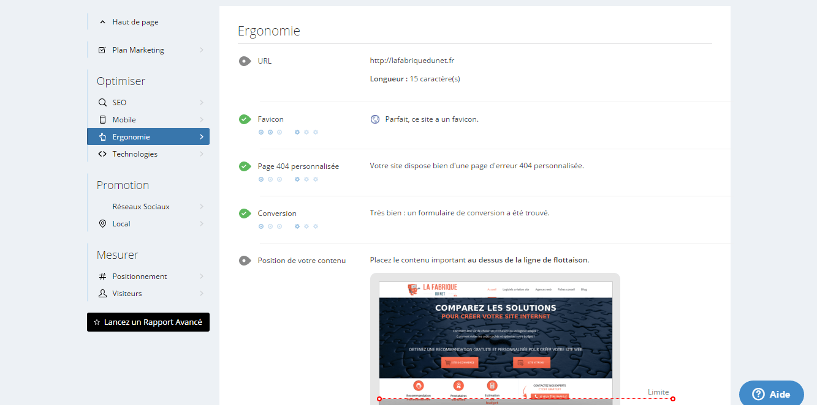The height and width of the screenshot is (405, 817).
Task: Expand the Réseaux Sociaux chevron
Action: tap(201, 207)
